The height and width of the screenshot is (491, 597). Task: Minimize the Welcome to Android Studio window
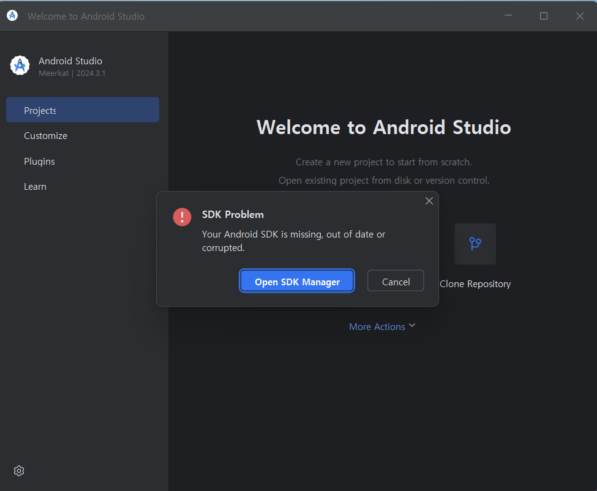pos(508,15)
